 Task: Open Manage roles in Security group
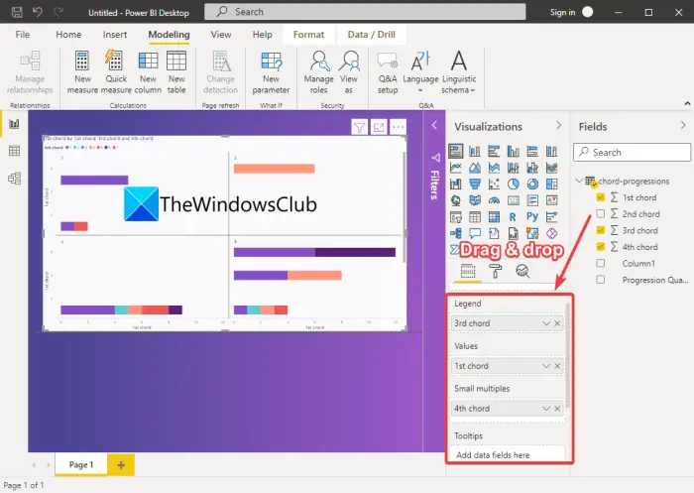click(x=318, y=72)
